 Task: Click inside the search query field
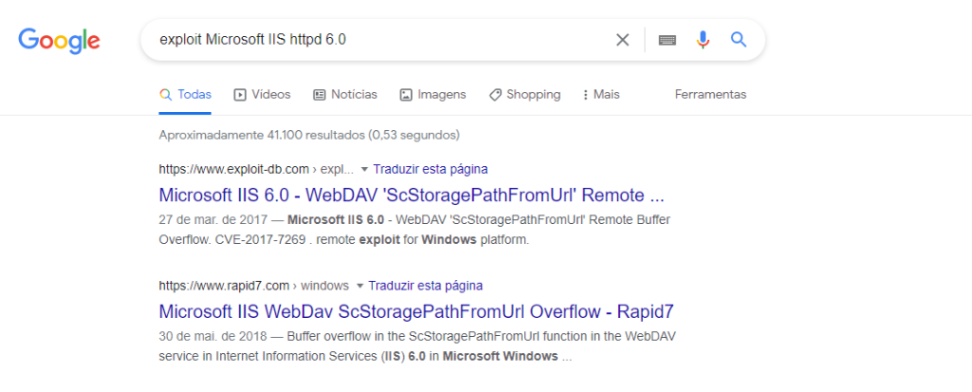click(380, 40)
